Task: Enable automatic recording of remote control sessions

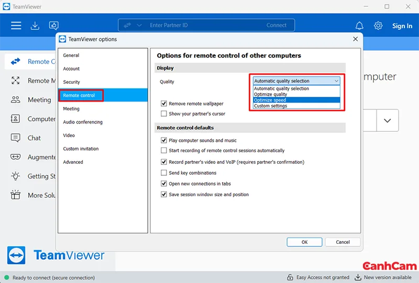Action: click(164, 150)
